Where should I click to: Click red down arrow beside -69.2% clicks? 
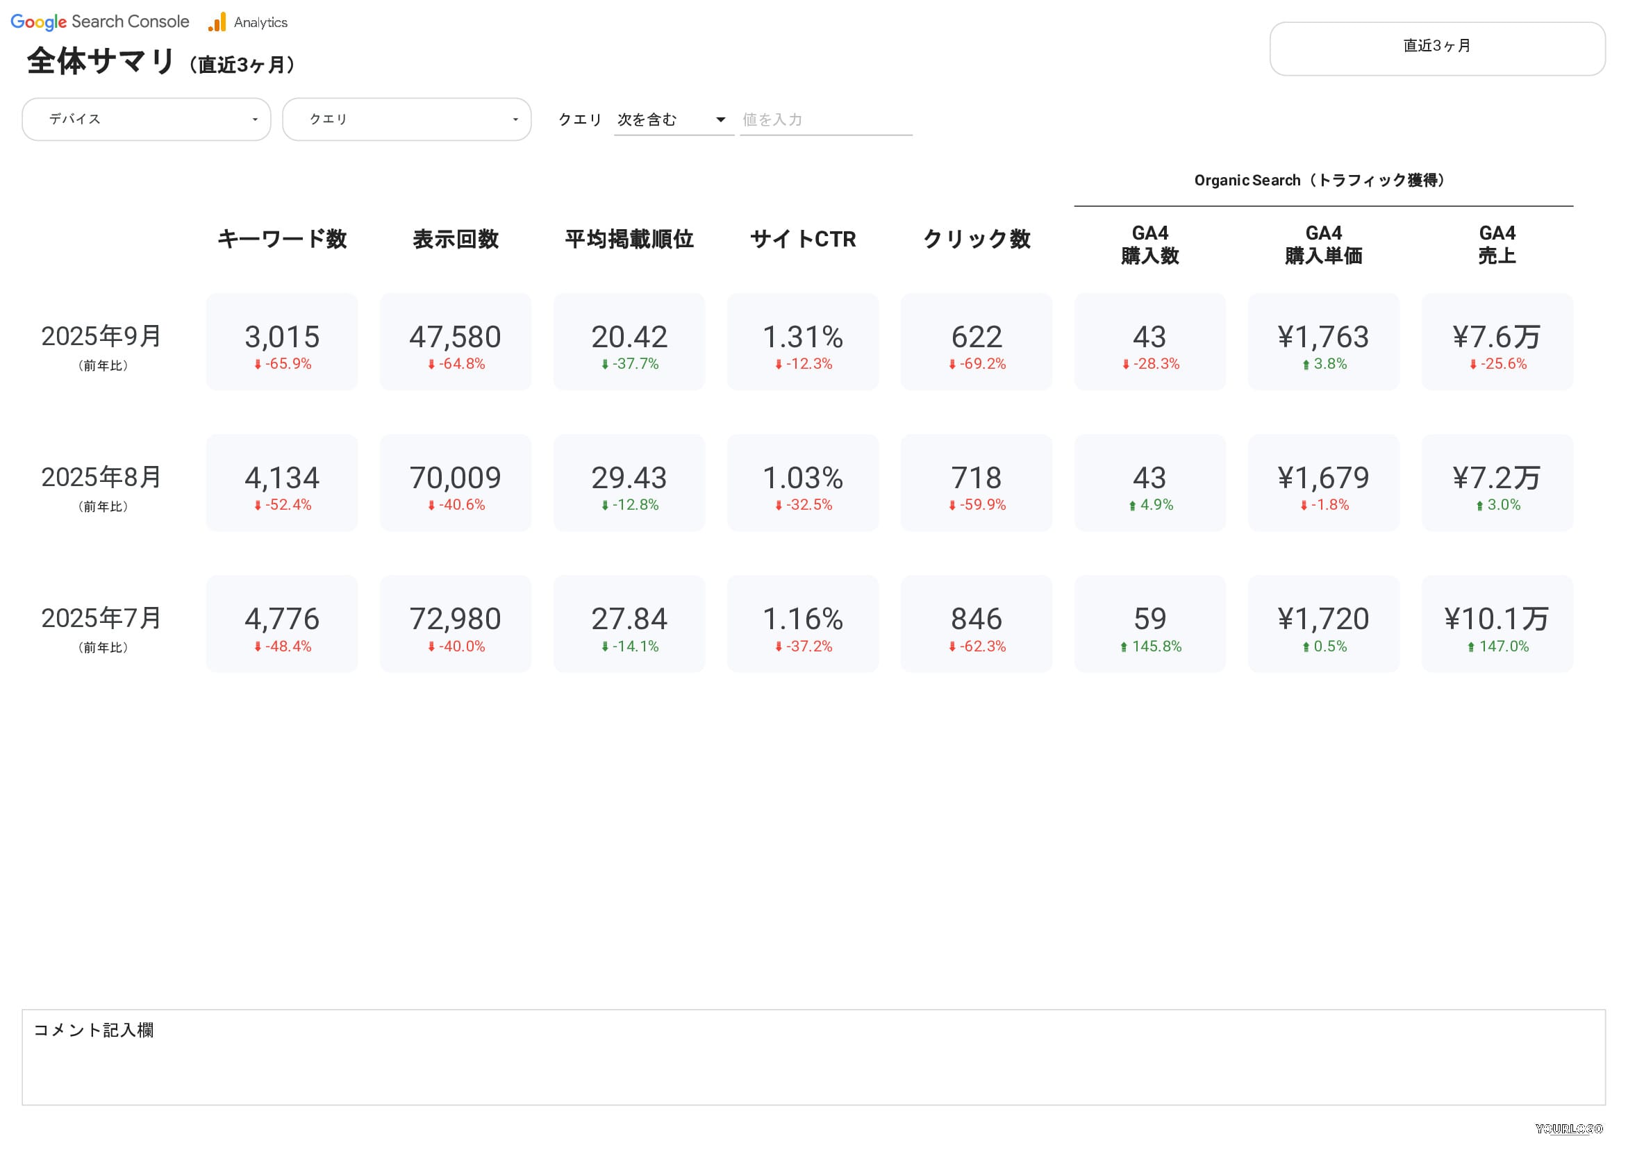pyautogui.click(x=952, y=365)
